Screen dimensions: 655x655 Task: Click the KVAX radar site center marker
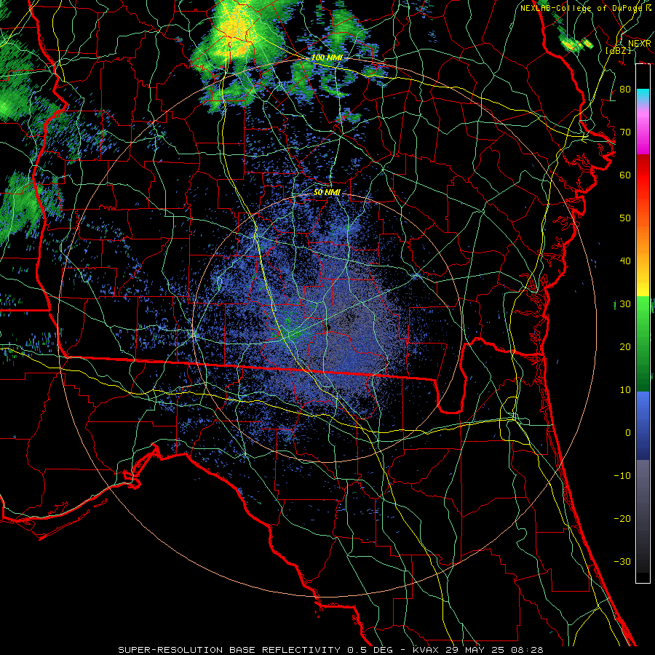328,328
